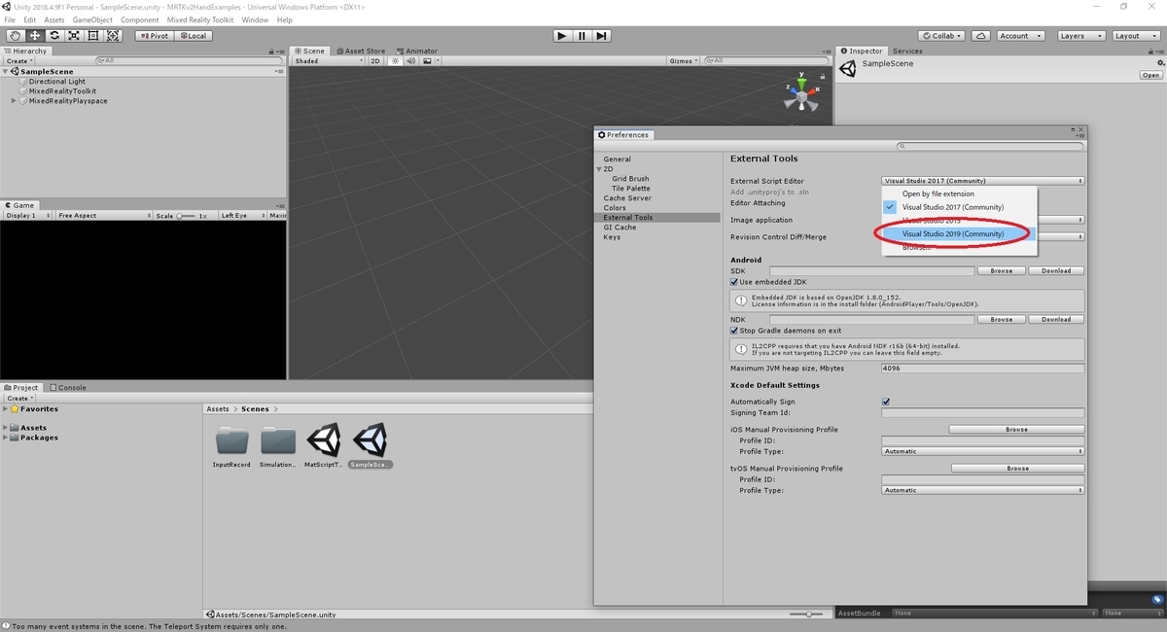
Task: Toggle Pivot/Center handle position
Action: click(154, 36)
